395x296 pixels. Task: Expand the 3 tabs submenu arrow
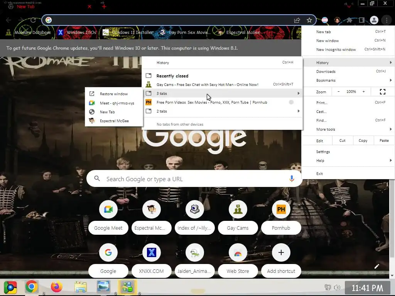tap(299, 93)
